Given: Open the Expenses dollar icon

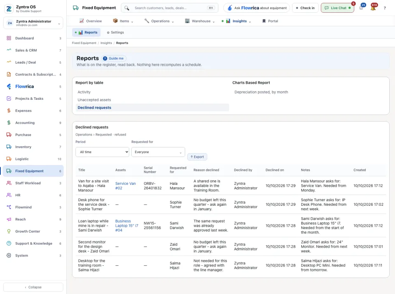Looking at the screenshot, I should pyautogui.click(x=9, y=110).
